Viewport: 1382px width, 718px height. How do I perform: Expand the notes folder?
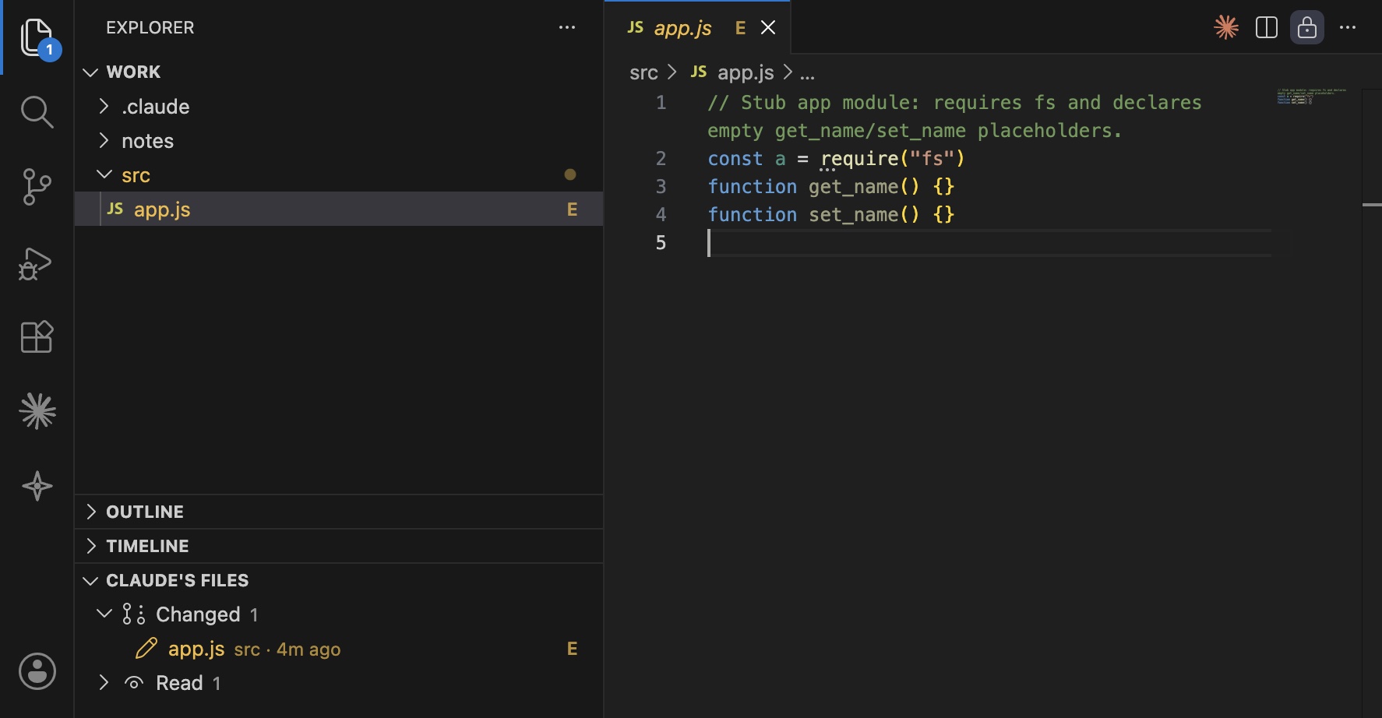tap(339, 140)
